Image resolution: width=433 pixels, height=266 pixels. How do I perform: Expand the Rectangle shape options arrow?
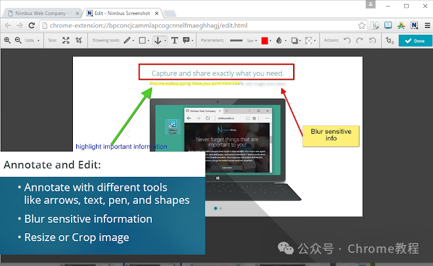pos(148,41)
